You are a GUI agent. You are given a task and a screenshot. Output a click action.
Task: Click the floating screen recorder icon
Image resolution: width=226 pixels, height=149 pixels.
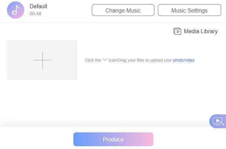218,121
